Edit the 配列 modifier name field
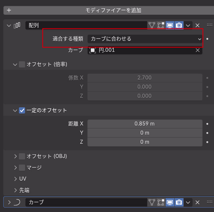This screenshot has width=214, height=212. click(x=86, y=25)
